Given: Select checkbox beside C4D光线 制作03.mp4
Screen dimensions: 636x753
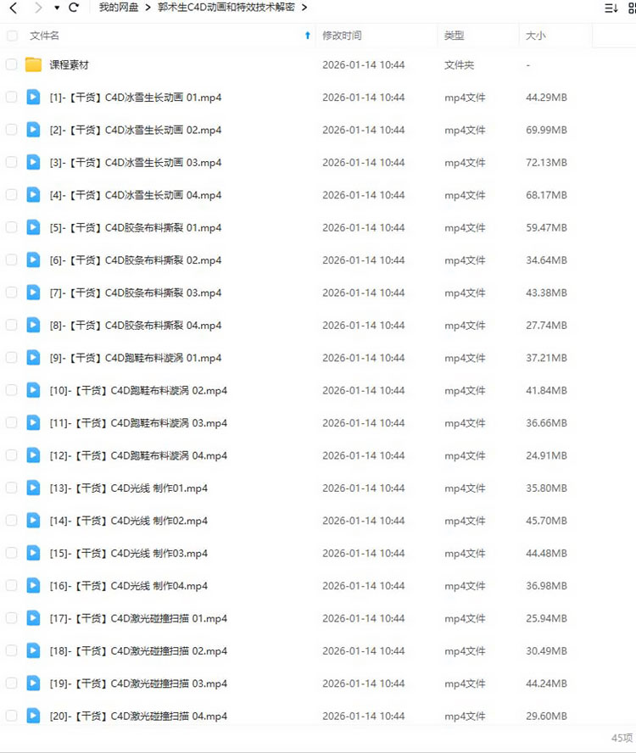Looking at the screenshot, I should click(x=12, y=553).
